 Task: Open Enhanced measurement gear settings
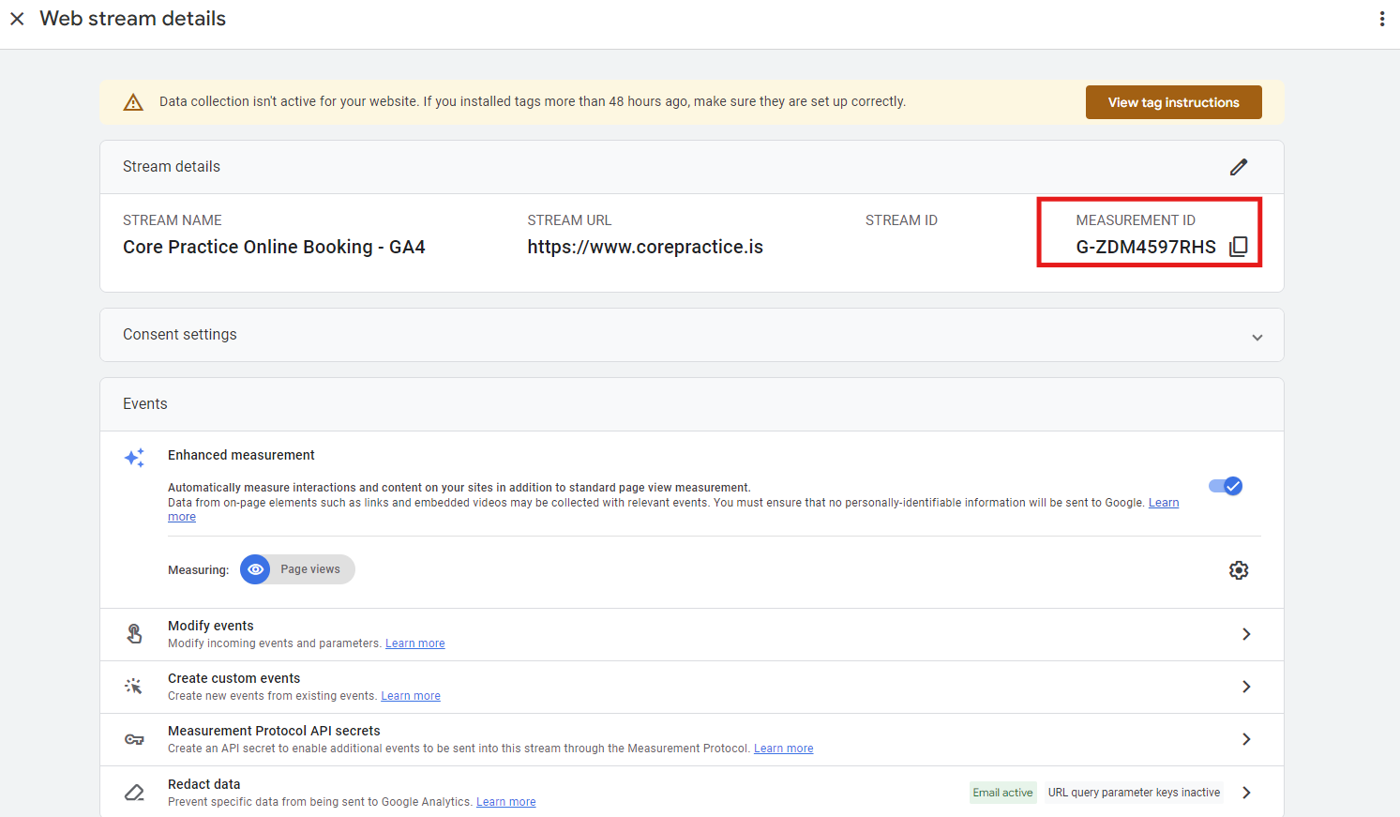(x=1239, y=570)
